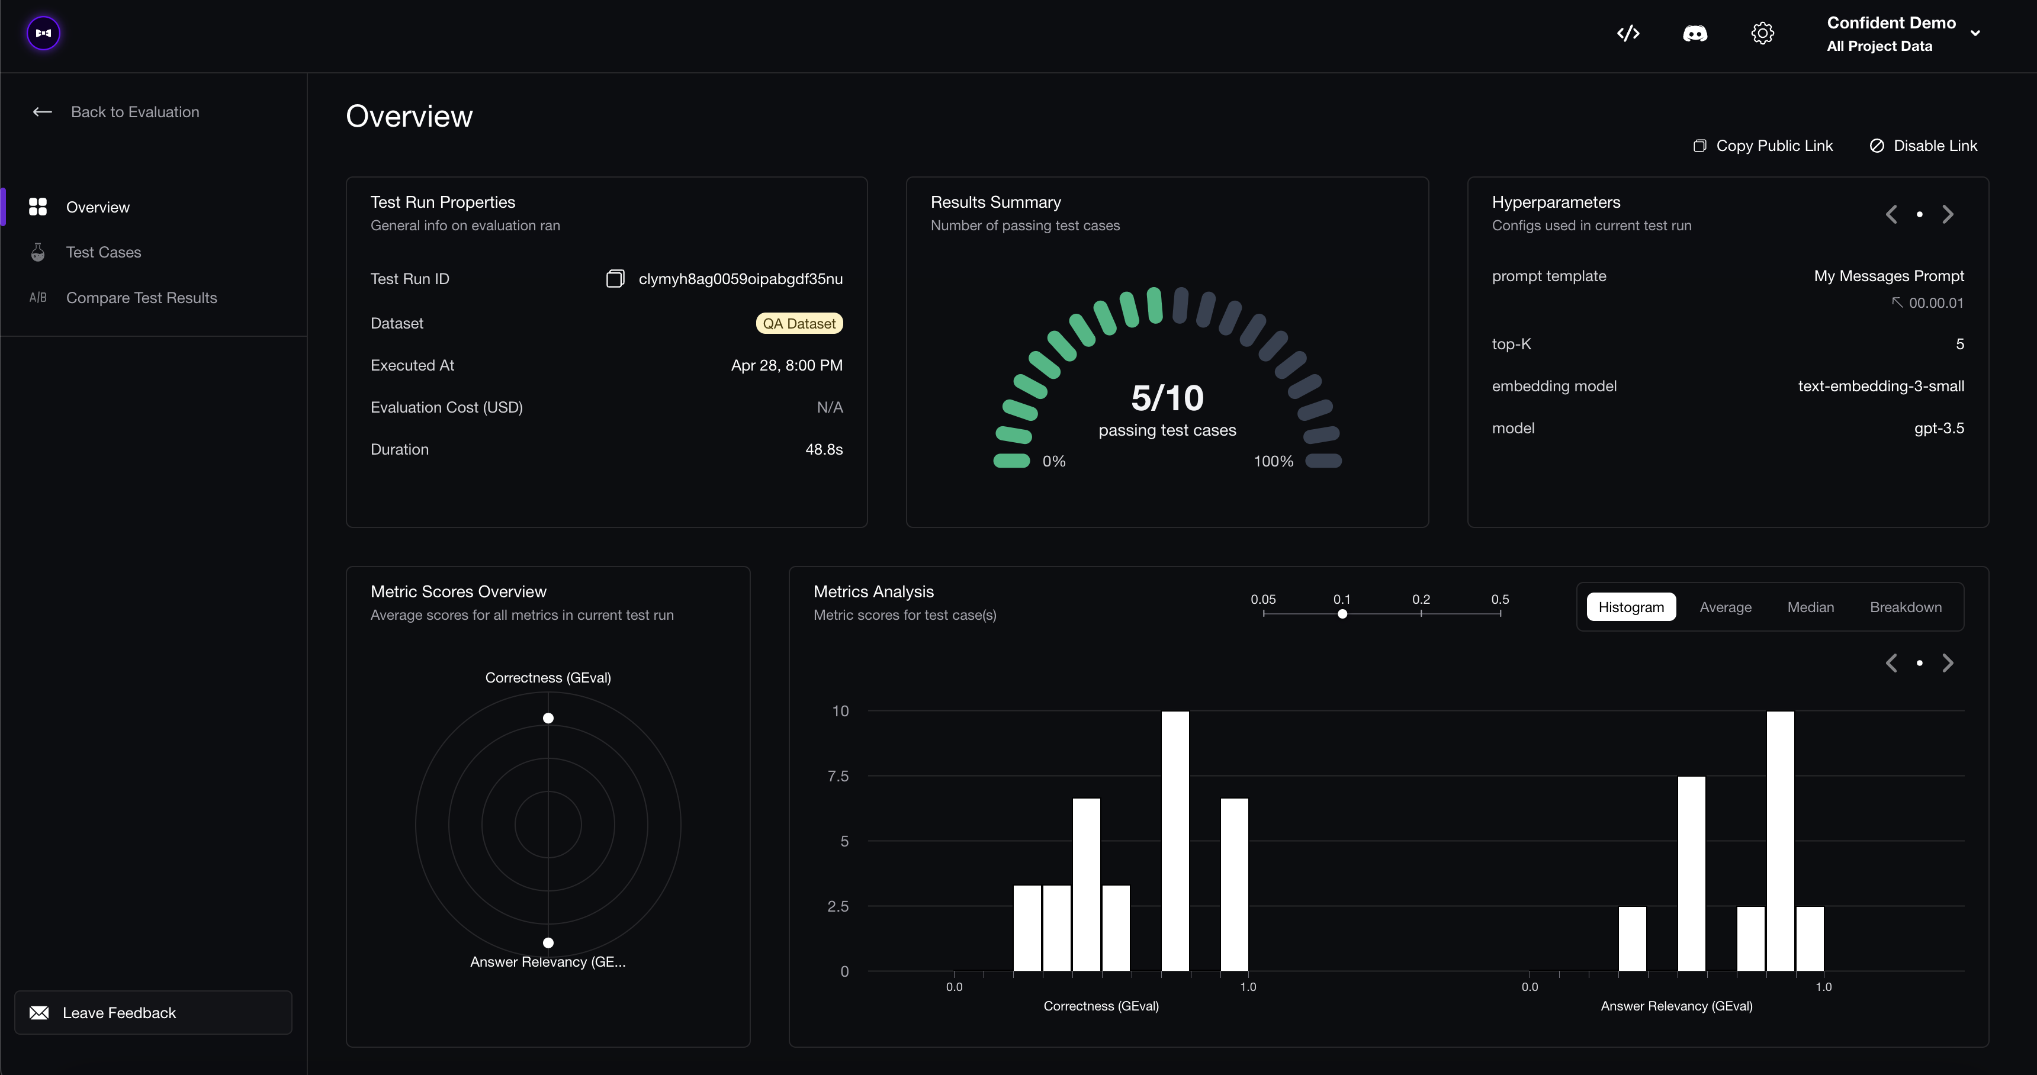Advance Hyperparameters panel with right chevron
Image resolution: width=2037 pixels, height=1075 pixels.
(x=1948, y=214)
